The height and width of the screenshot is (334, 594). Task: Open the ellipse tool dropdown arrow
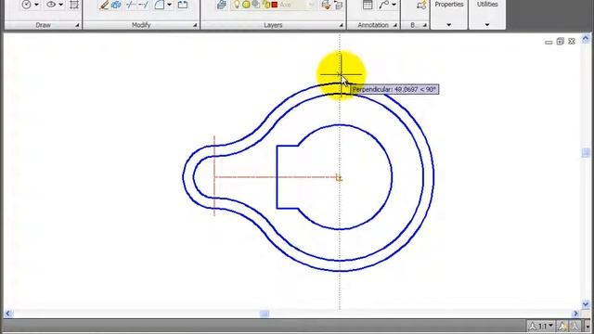[60, 5]
